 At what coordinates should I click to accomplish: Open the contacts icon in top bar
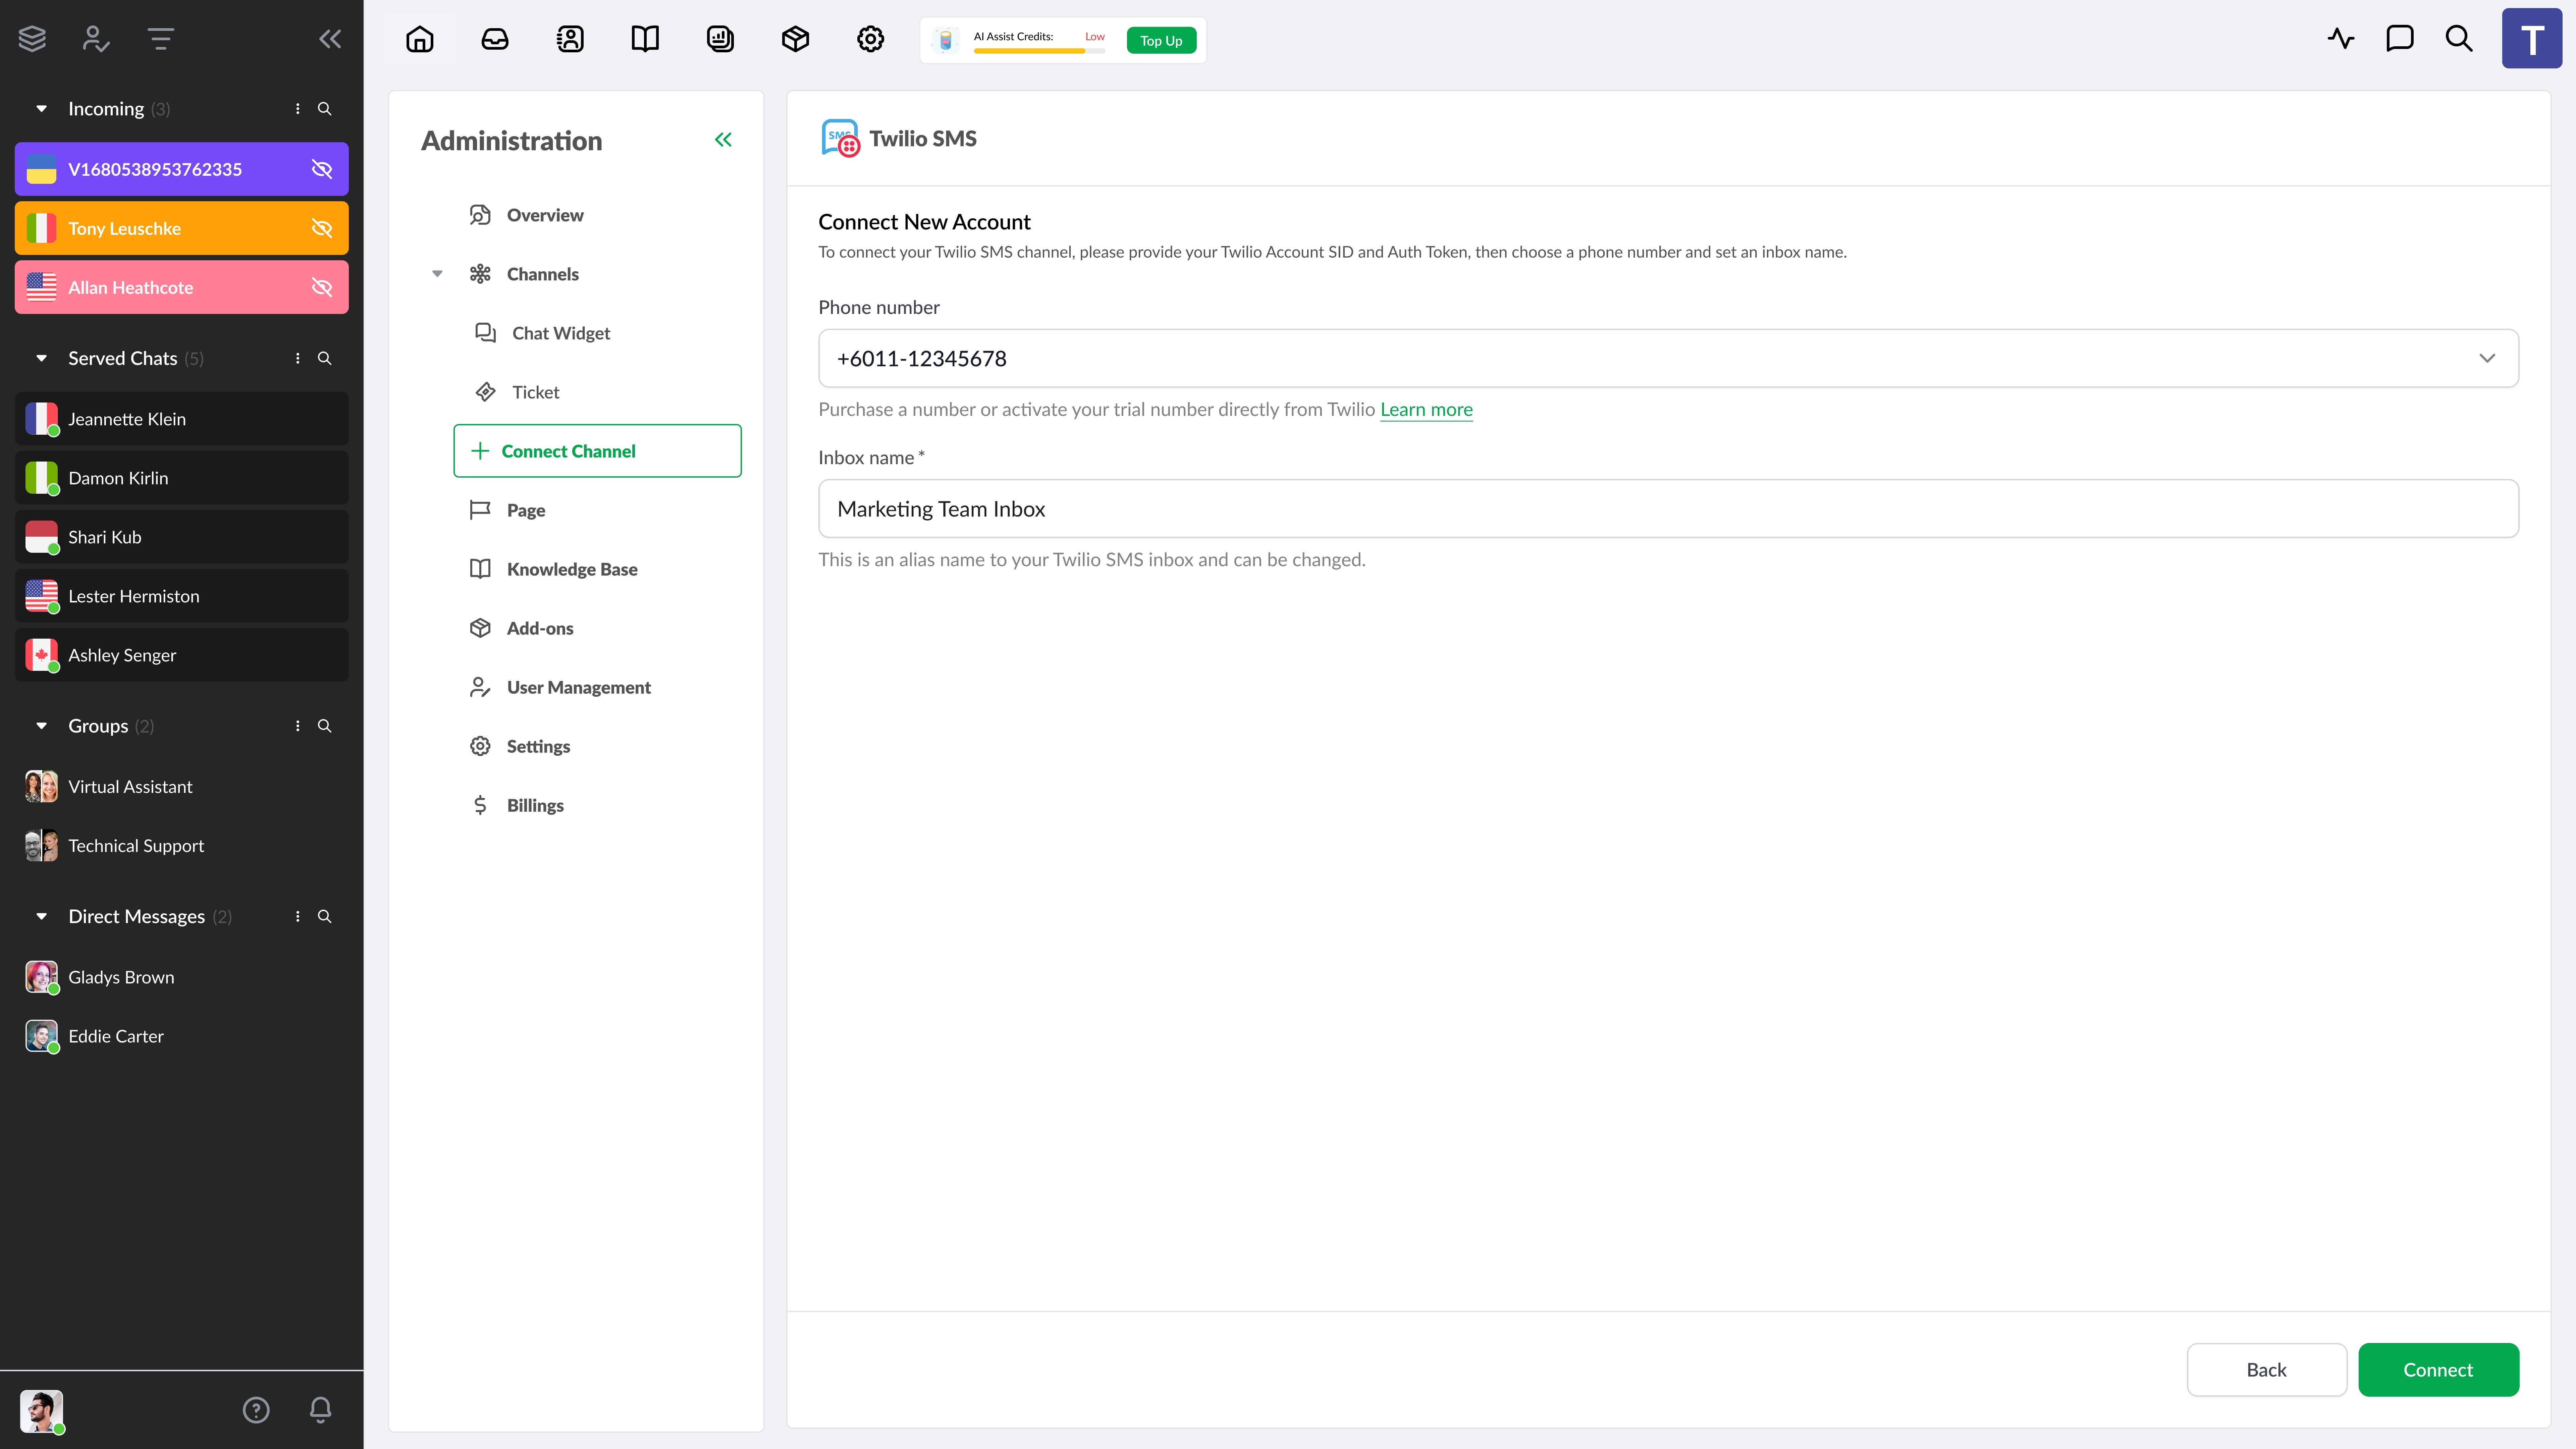point(570,39)
